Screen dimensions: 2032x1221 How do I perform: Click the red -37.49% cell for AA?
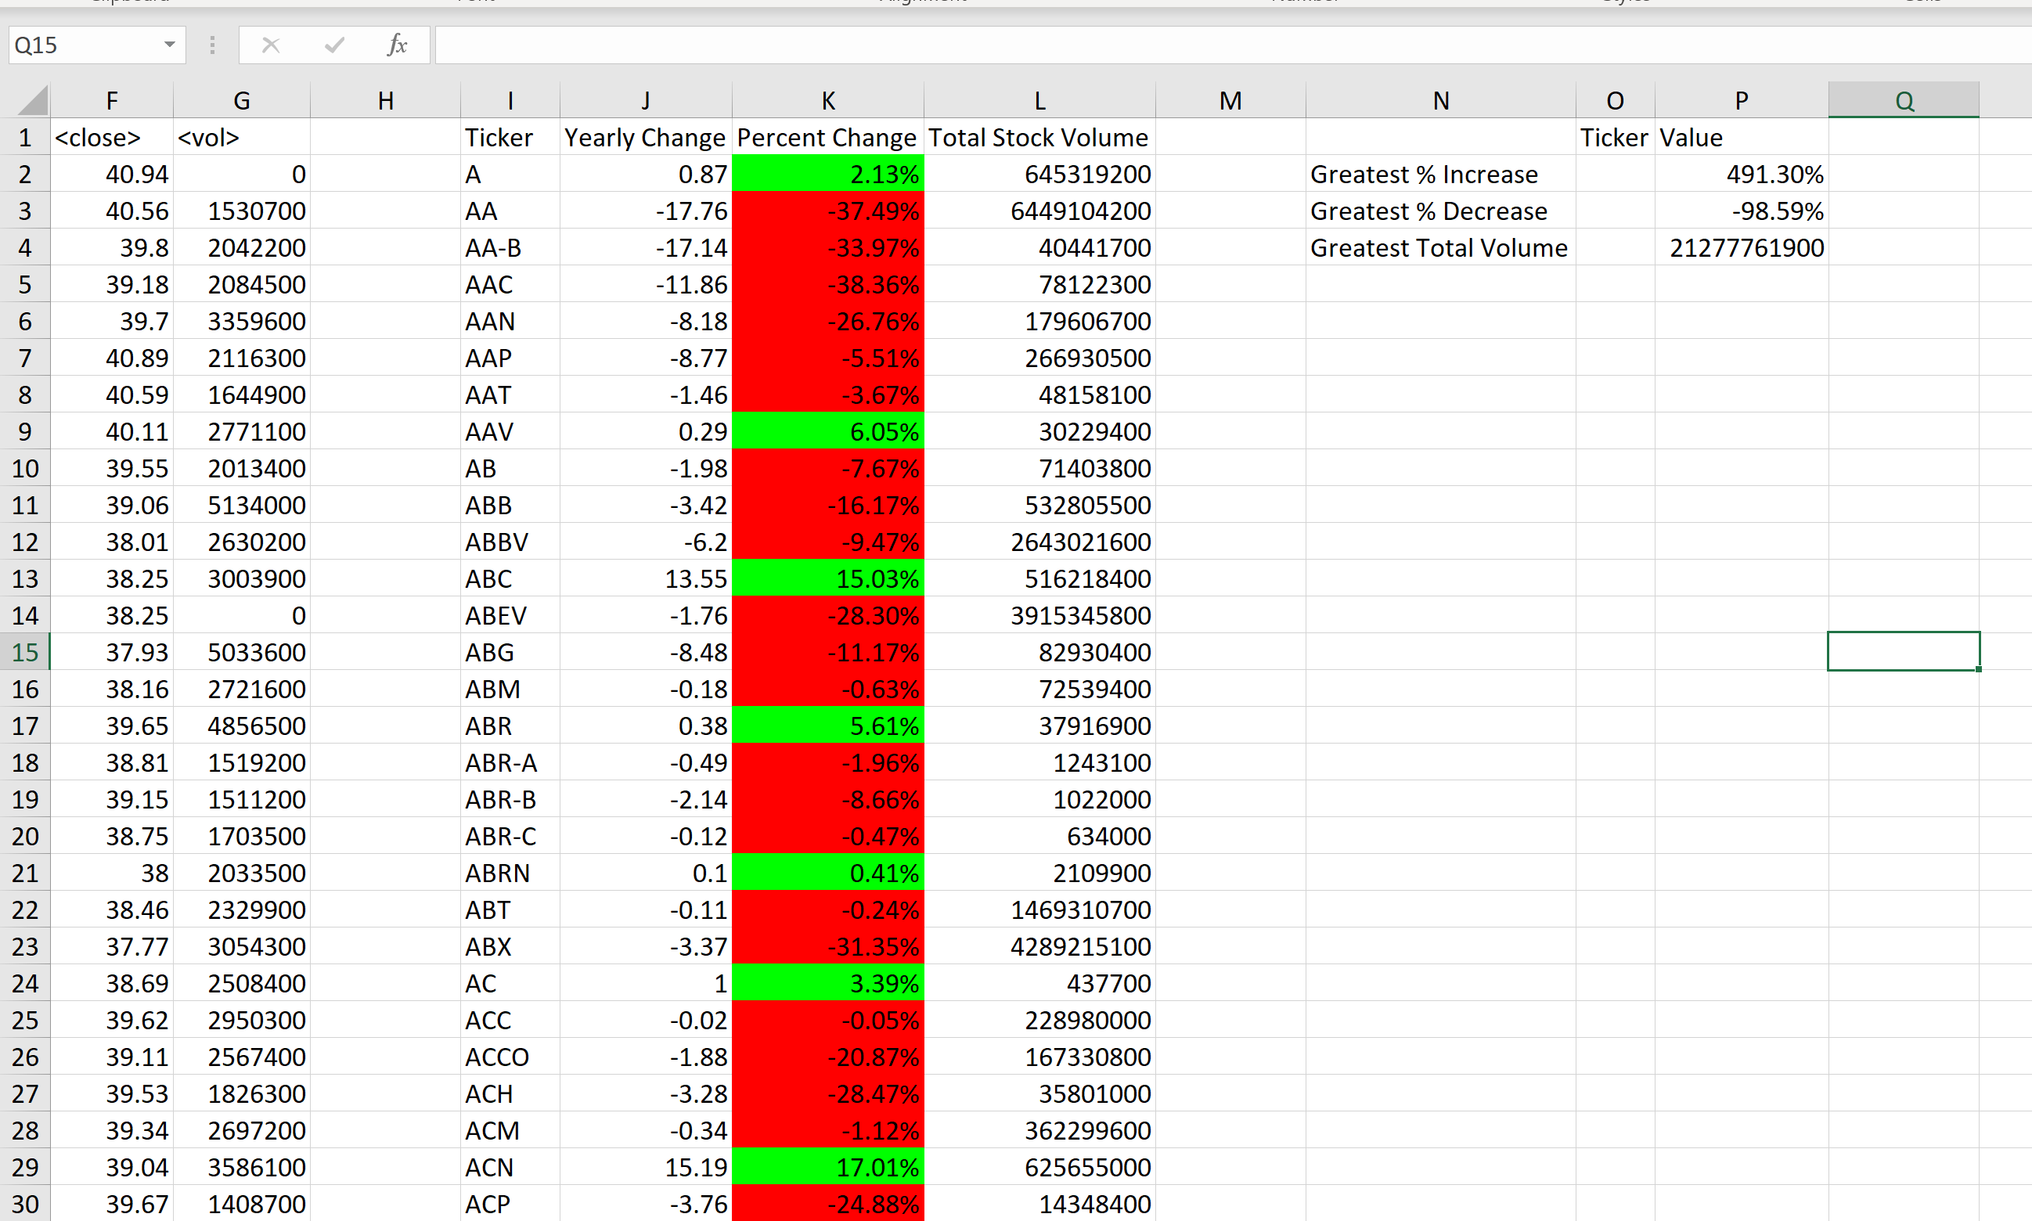[827, 211]
